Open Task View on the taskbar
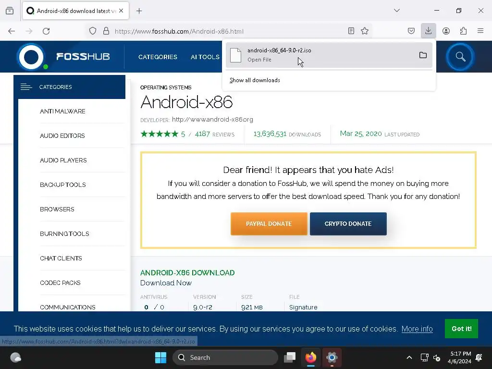 tap(290, 357)
